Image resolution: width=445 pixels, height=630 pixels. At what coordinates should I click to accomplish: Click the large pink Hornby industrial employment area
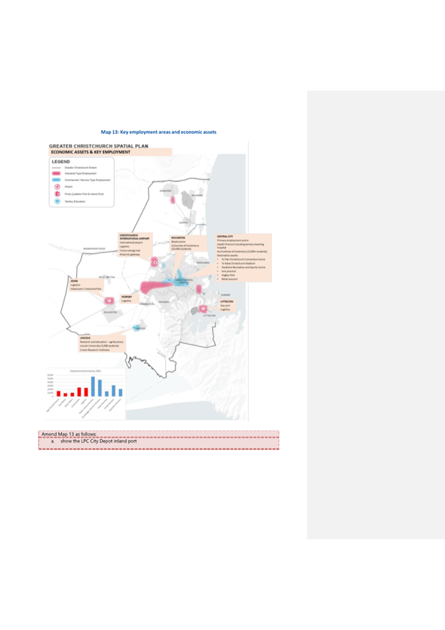click(x=156, y=287)
